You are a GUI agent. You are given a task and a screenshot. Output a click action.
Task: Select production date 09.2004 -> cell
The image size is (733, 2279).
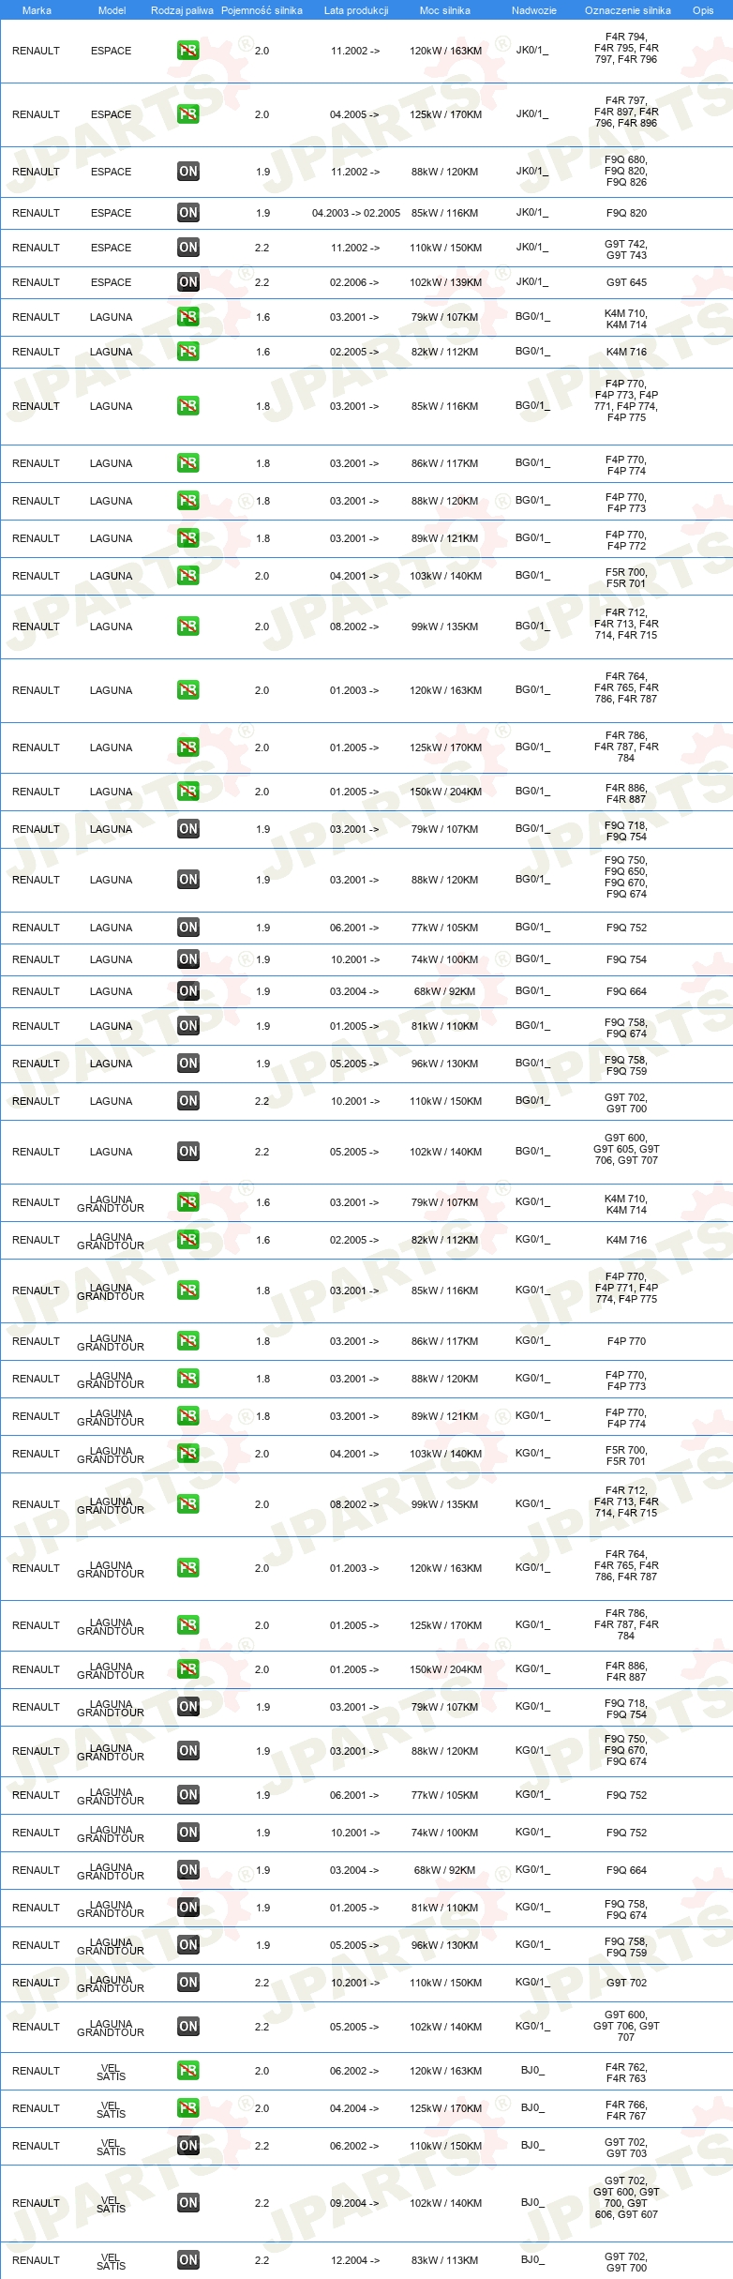point(354,2203)
